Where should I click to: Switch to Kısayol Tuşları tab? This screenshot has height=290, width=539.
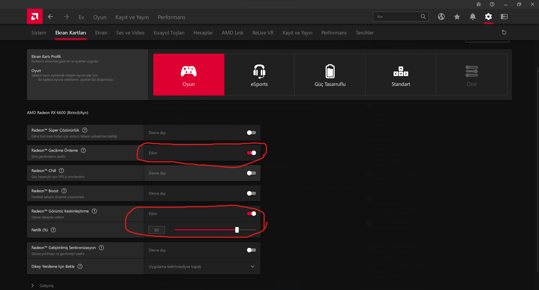point(169,33)
